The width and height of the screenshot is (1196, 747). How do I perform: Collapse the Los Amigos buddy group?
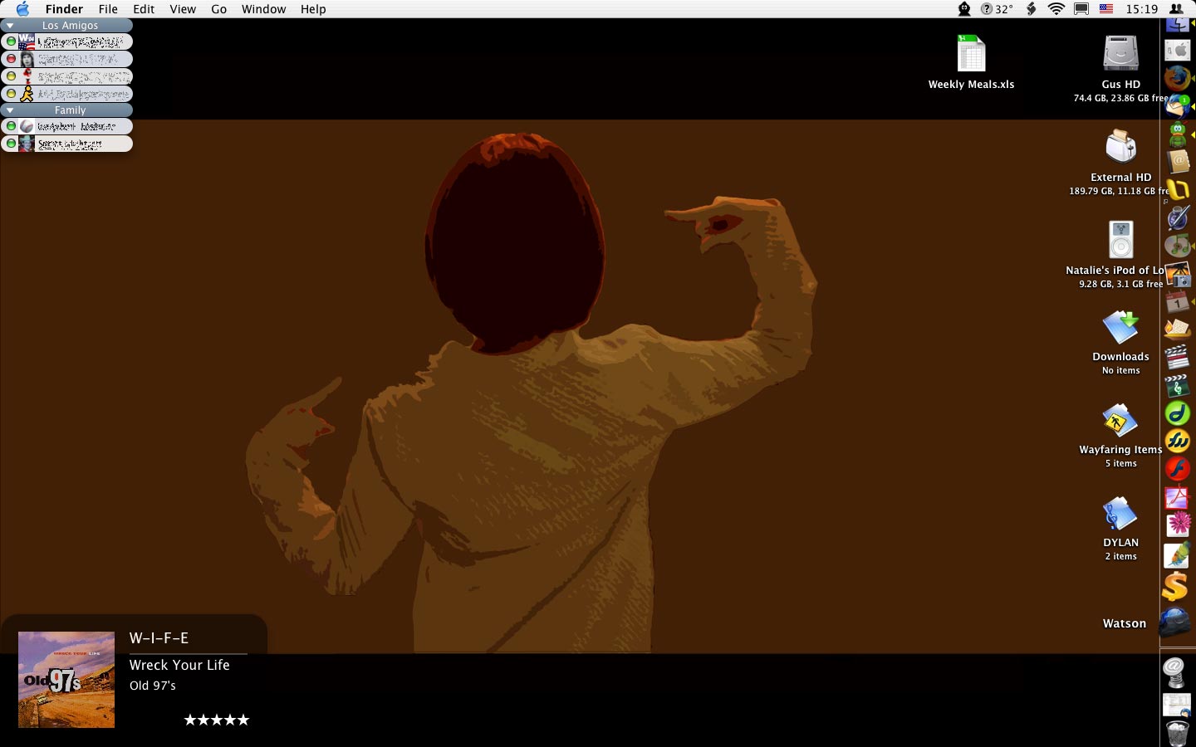click(10, 26)
